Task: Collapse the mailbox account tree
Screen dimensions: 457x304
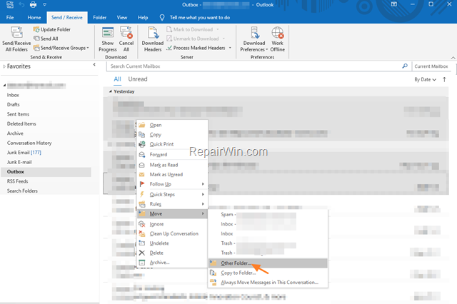Action: pos(4,86)
